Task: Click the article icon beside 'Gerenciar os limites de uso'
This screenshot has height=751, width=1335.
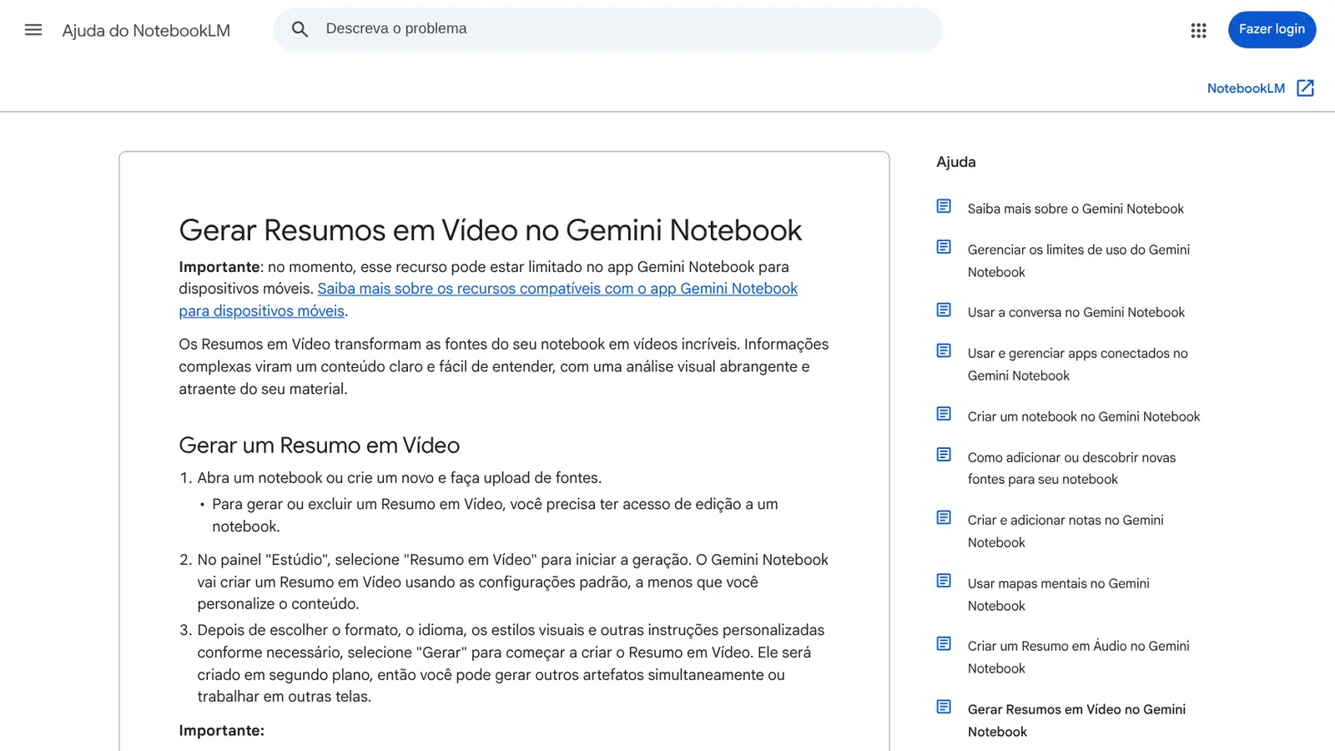Action: coord(944,247)
